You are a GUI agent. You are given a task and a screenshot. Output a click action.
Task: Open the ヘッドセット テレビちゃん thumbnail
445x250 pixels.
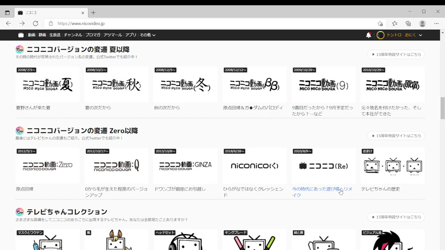[185, 240]
